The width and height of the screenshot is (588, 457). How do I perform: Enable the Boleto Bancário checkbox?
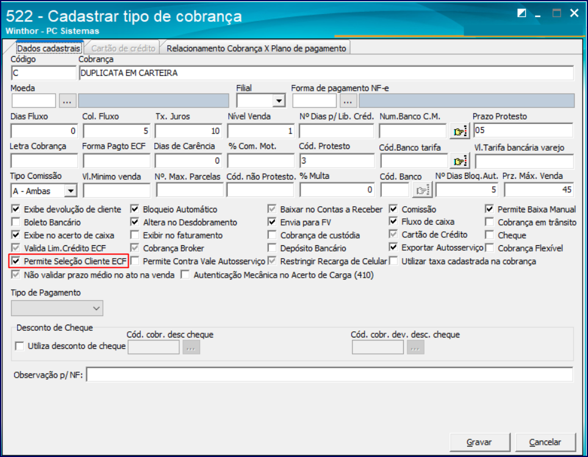pyautogui.click(x=16, y=222)
